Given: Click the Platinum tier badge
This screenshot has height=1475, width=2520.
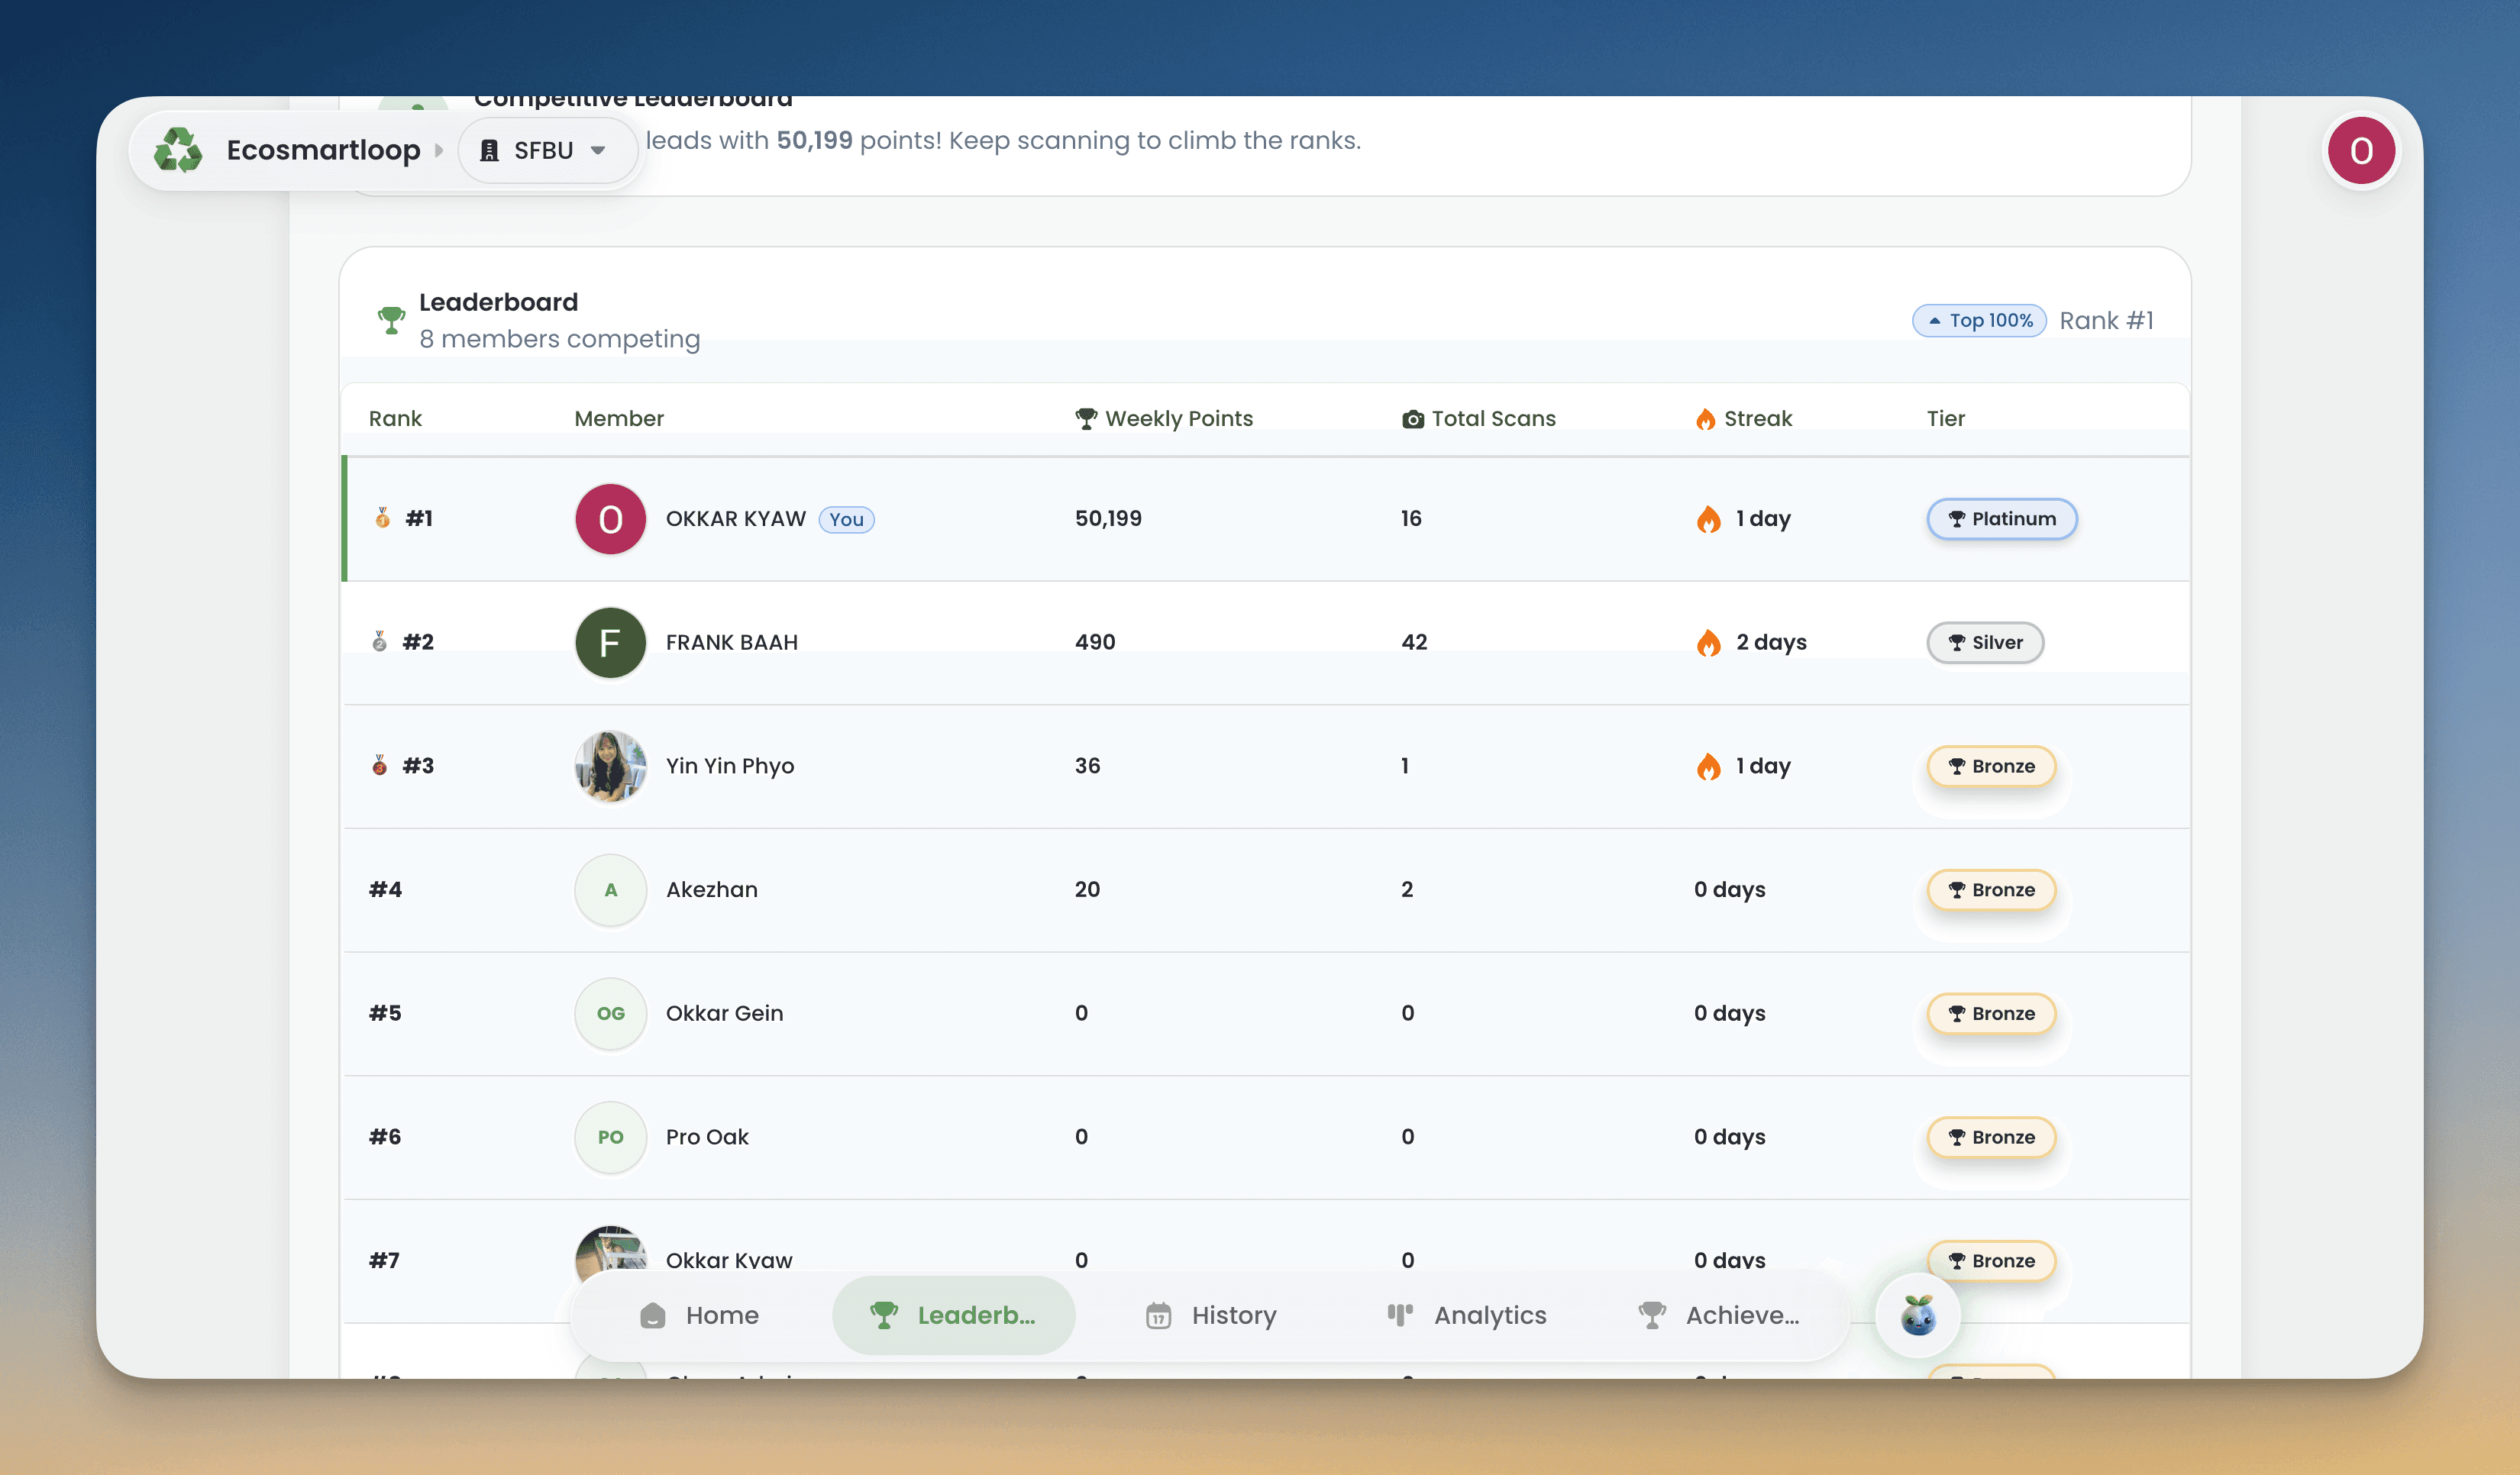Looking at the screenshot, I should pos(2001,518).
